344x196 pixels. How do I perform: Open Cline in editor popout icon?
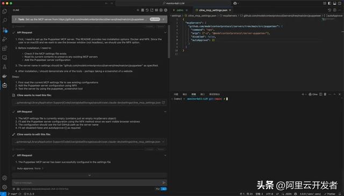152,10
